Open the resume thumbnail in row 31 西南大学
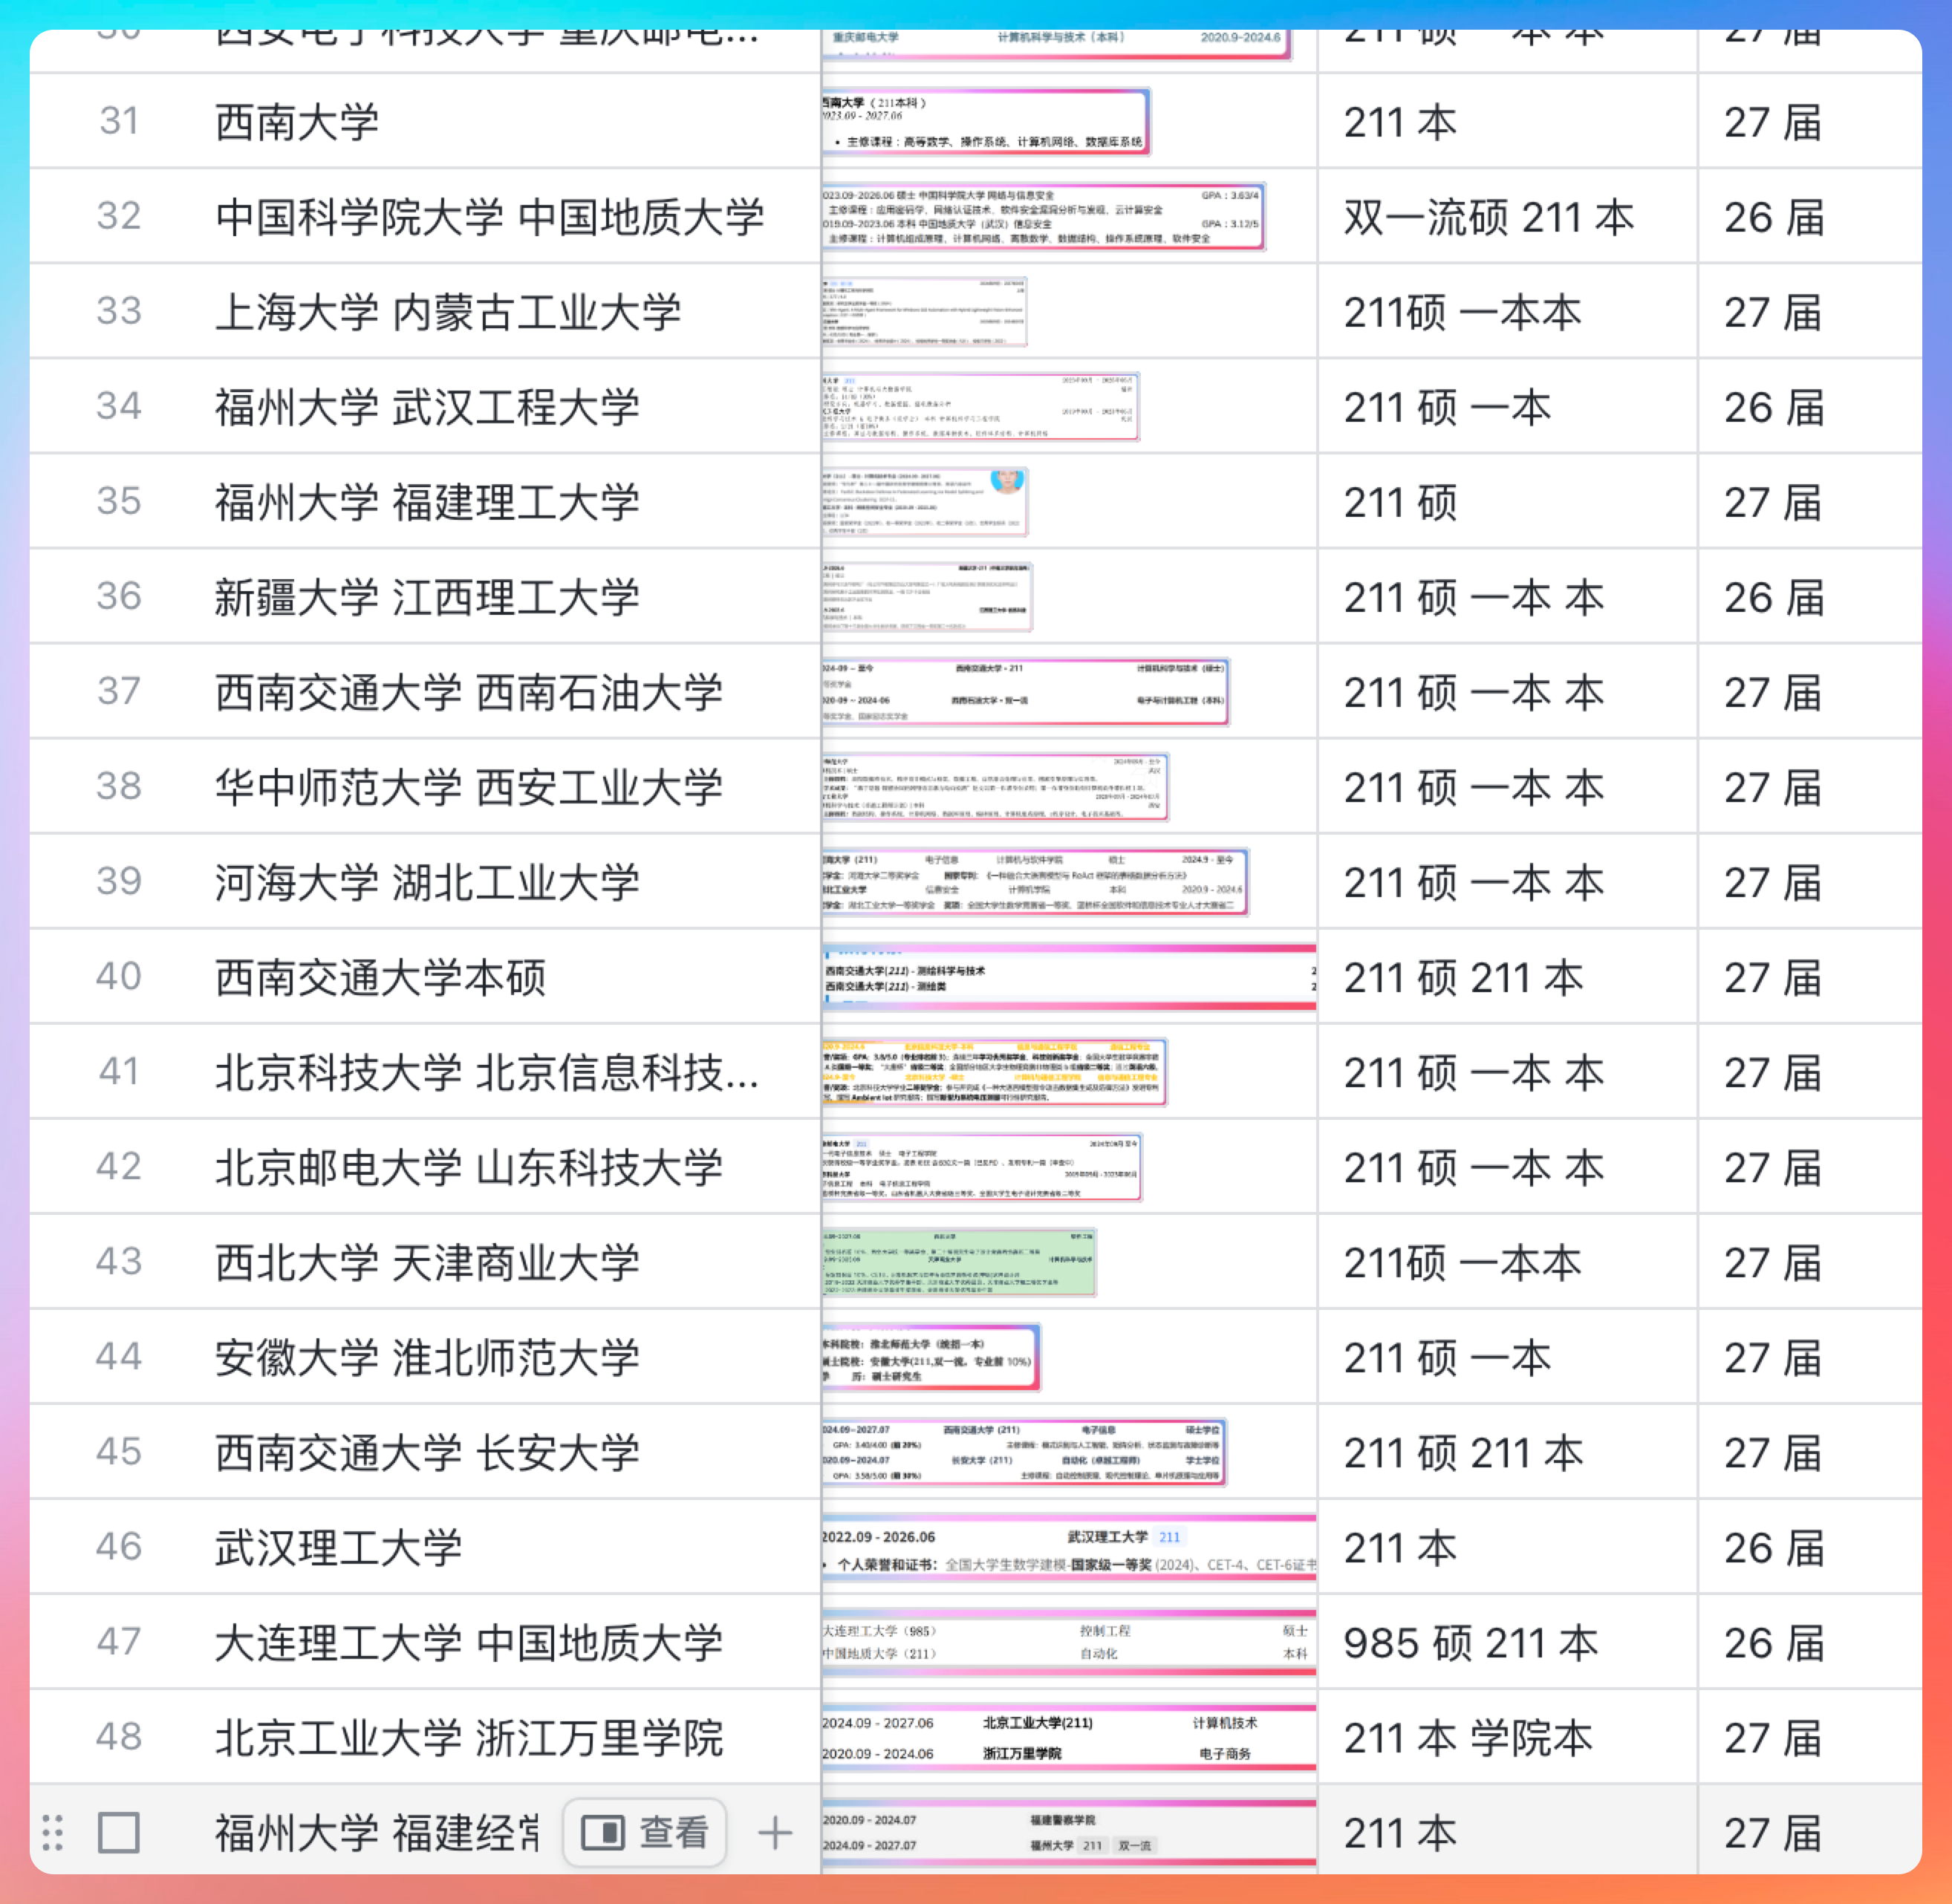The image size is (1952, 1904). point(986,122)
